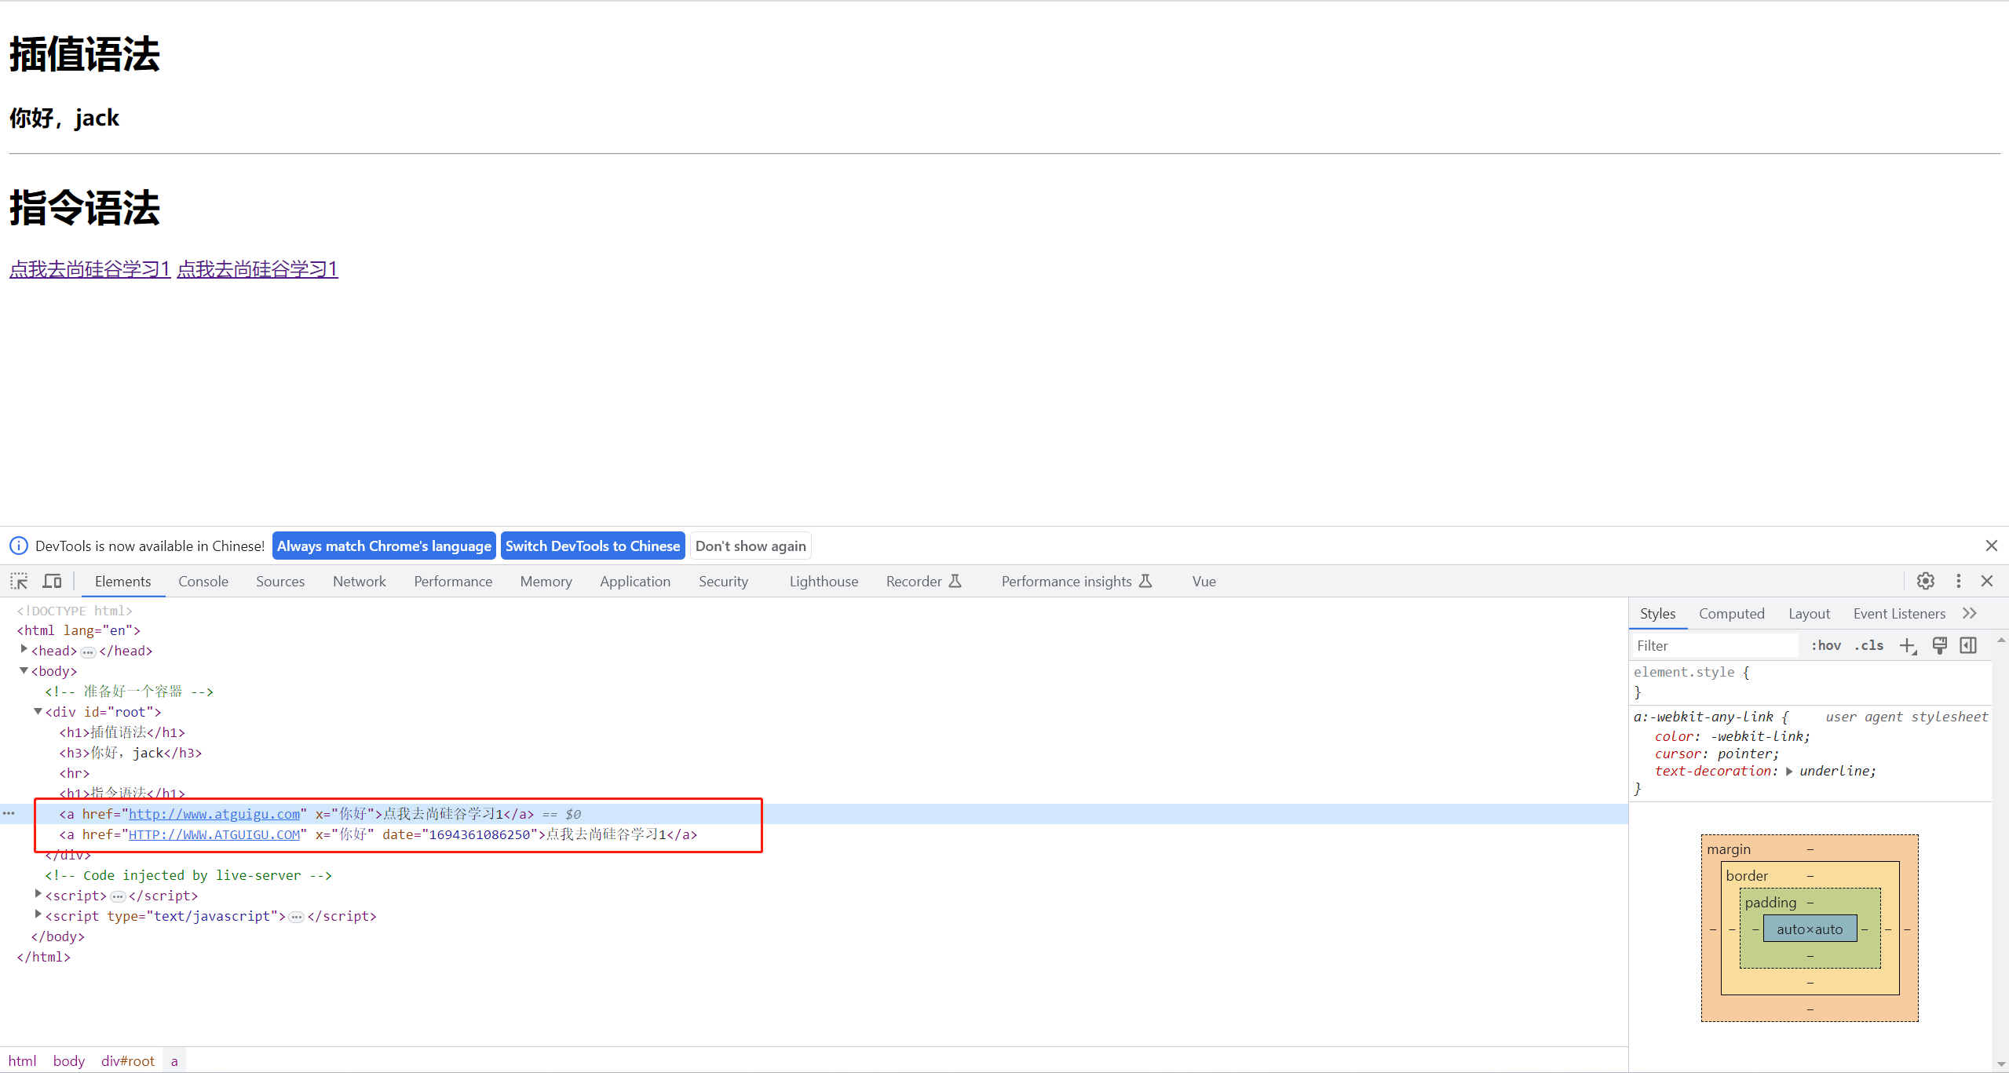This screenshot has height=1073, width=2009.
Task: Open the DevTools three-dot customize menu
Action: [1959, 581]
